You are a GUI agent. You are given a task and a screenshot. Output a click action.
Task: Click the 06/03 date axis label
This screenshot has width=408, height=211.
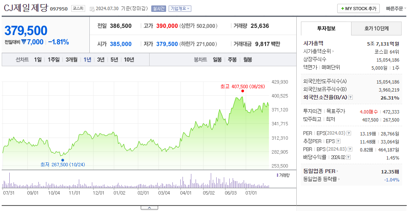pos(231,193)
